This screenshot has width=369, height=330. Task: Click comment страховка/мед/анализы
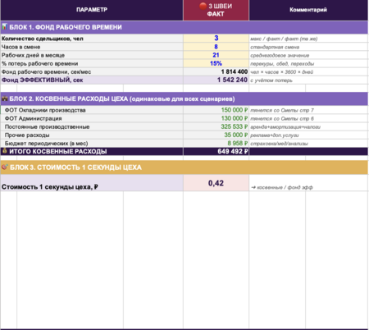pyautogui.click(x=279, y=144)
